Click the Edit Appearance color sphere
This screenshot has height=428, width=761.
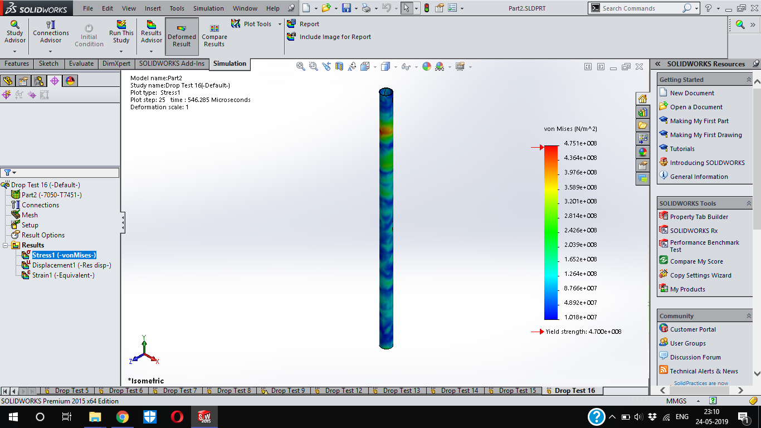click(x=427, y=66)
